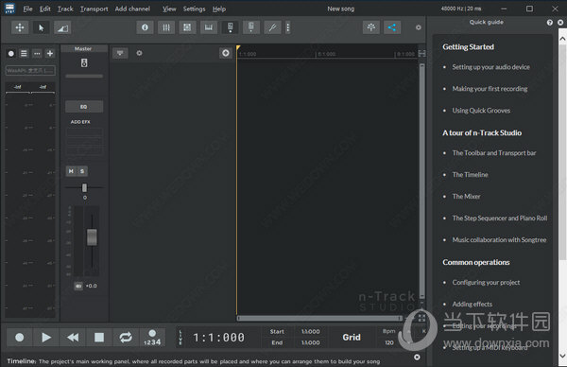This screenshot has width=567, height=367.
Task: Open the track panel gear settings
Action: click(139, 53)
